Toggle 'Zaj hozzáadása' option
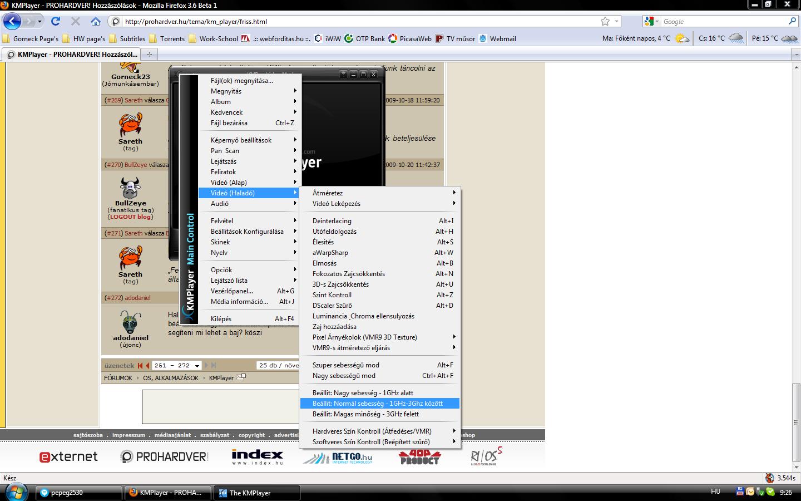Viewport: 801px width, 501px height. pyautogui.click(x=380, y=327)
